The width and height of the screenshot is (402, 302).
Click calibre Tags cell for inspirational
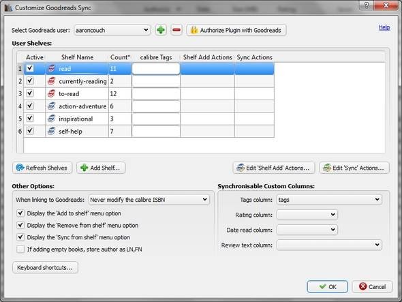point(156,119)
